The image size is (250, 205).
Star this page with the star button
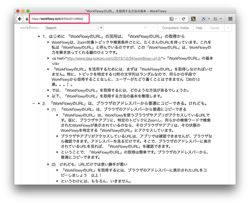click(101, 28)
